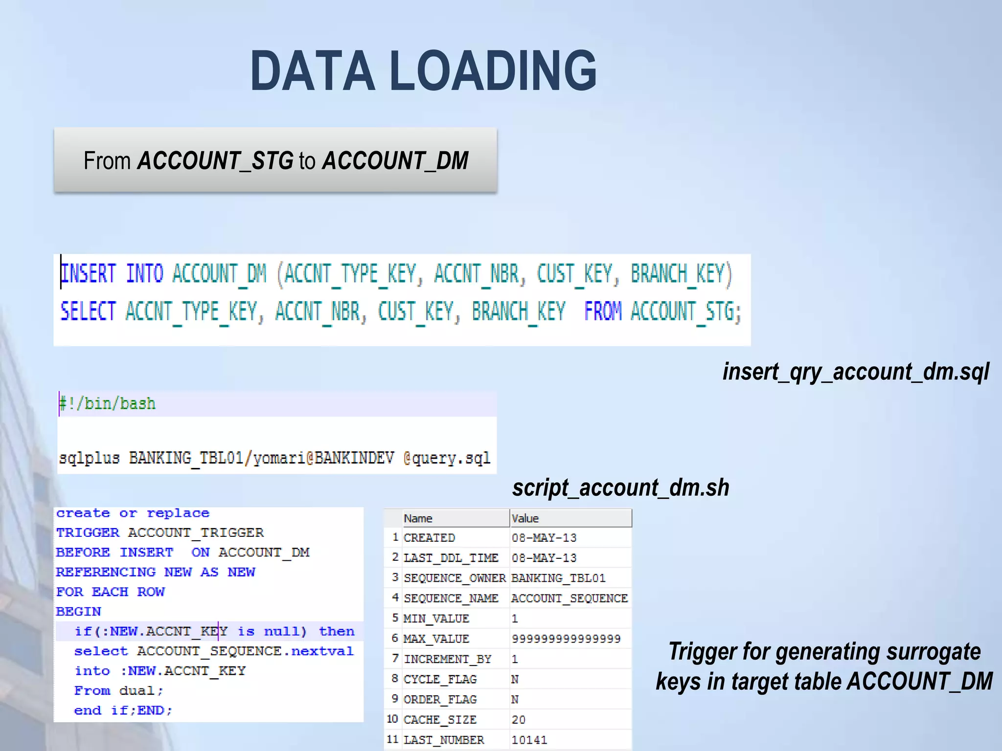Click the if(:NEW.ACCNT_KEY is null) line
This screenshot has width=1002, height=751.
click(214, 631)
